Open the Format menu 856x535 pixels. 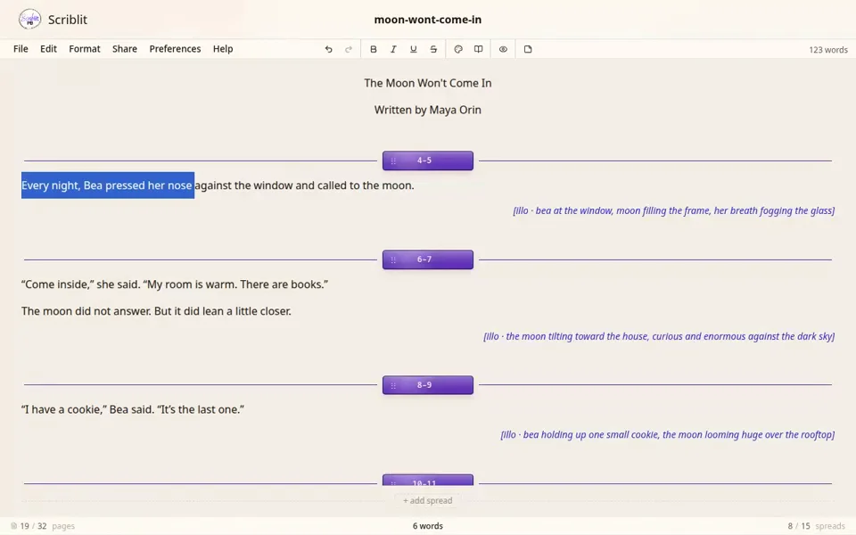point(85,48)
